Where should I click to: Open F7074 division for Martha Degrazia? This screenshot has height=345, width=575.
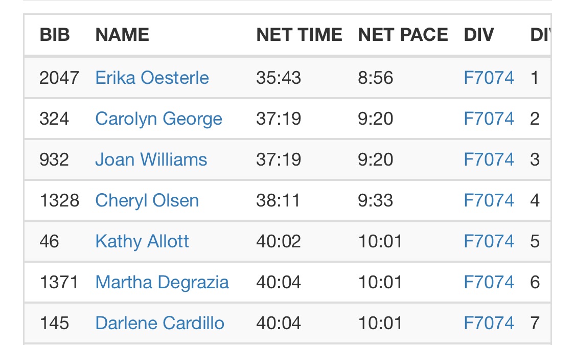click(489, 282)
